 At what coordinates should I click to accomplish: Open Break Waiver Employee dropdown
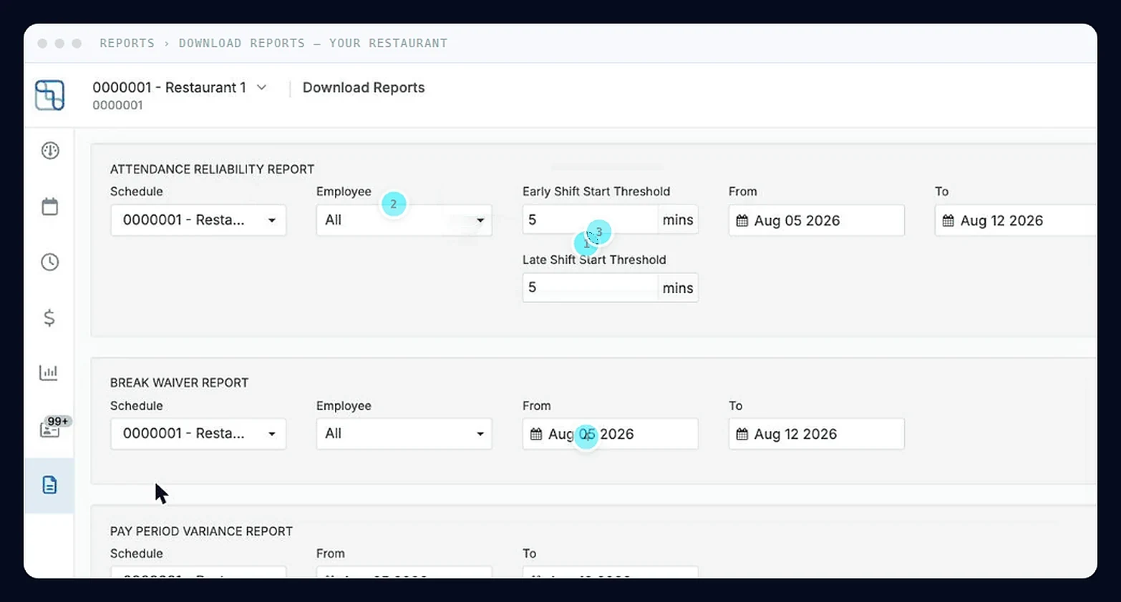point(404,433)
